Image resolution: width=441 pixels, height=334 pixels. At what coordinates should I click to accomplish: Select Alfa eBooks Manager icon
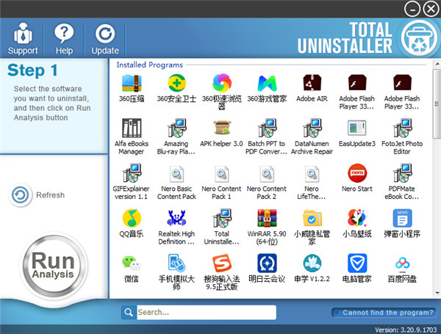pos(132,128)
